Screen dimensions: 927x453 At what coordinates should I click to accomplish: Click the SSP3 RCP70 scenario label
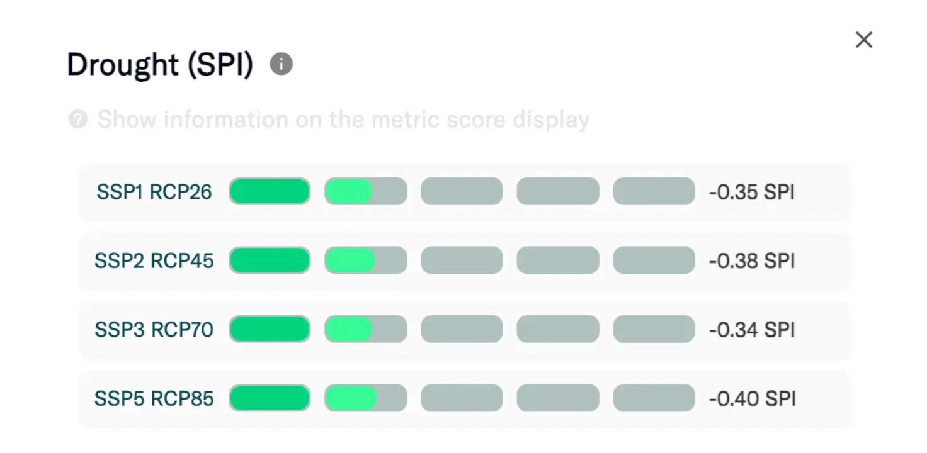(x=154, y=330)
